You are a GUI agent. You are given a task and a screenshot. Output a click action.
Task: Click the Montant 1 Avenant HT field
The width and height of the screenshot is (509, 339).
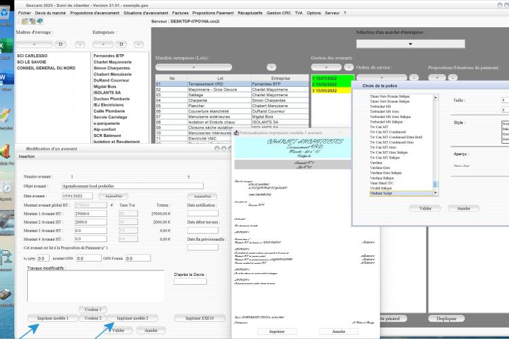click(x=90, y=214)
